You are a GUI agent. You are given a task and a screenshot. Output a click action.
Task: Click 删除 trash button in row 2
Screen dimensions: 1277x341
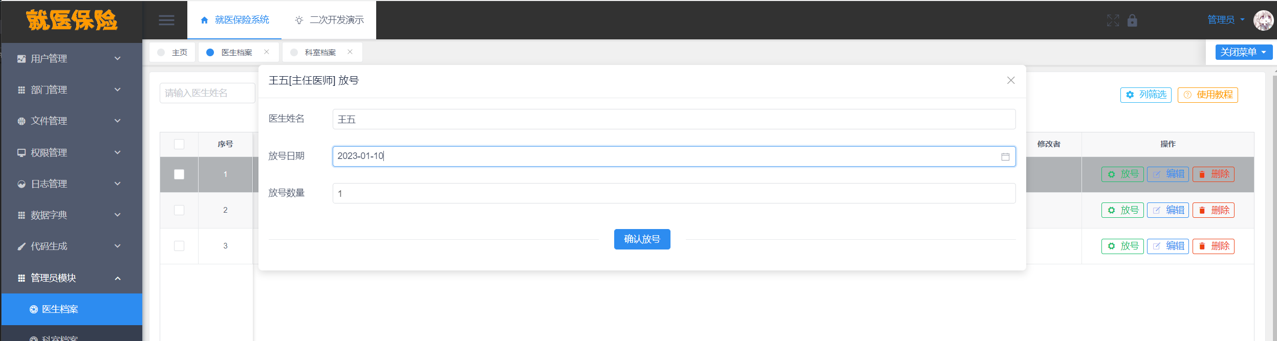tap(1214, 210)
